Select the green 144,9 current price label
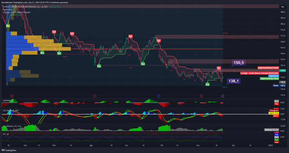The height and width of the screenshot is (153, 289). point(282,71)
